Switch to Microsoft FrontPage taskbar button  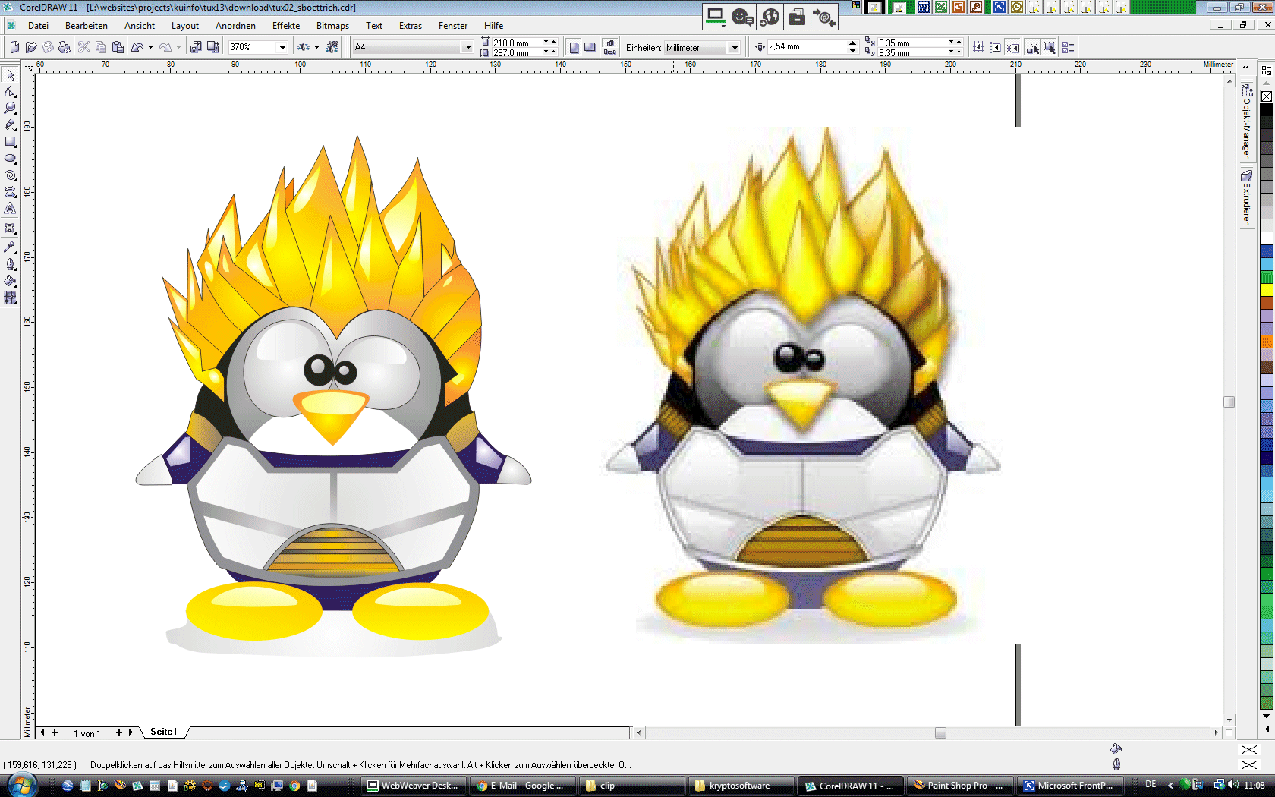pos(1069,786)
